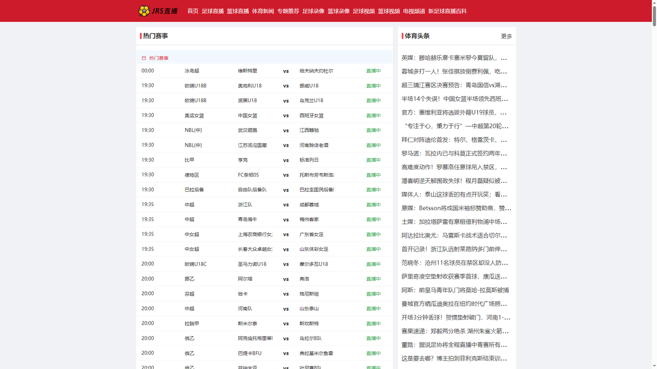Image resolution: width=657 pixels, height=369 pixels.
Task: Open the 首页 nav item
Action: point(193,11)
